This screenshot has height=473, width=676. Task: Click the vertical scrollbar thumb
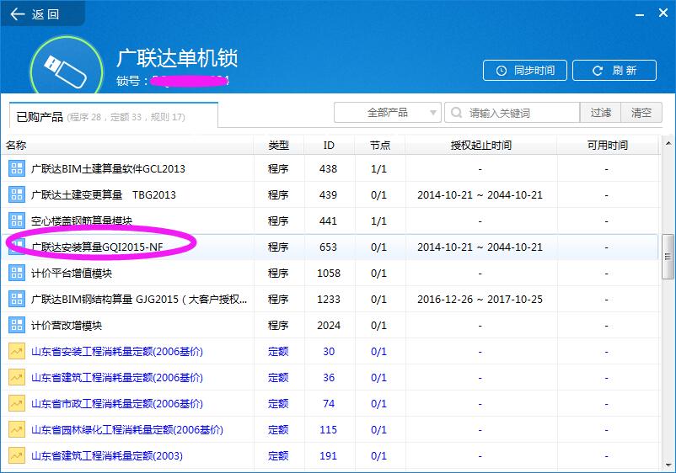click(668, 257)
